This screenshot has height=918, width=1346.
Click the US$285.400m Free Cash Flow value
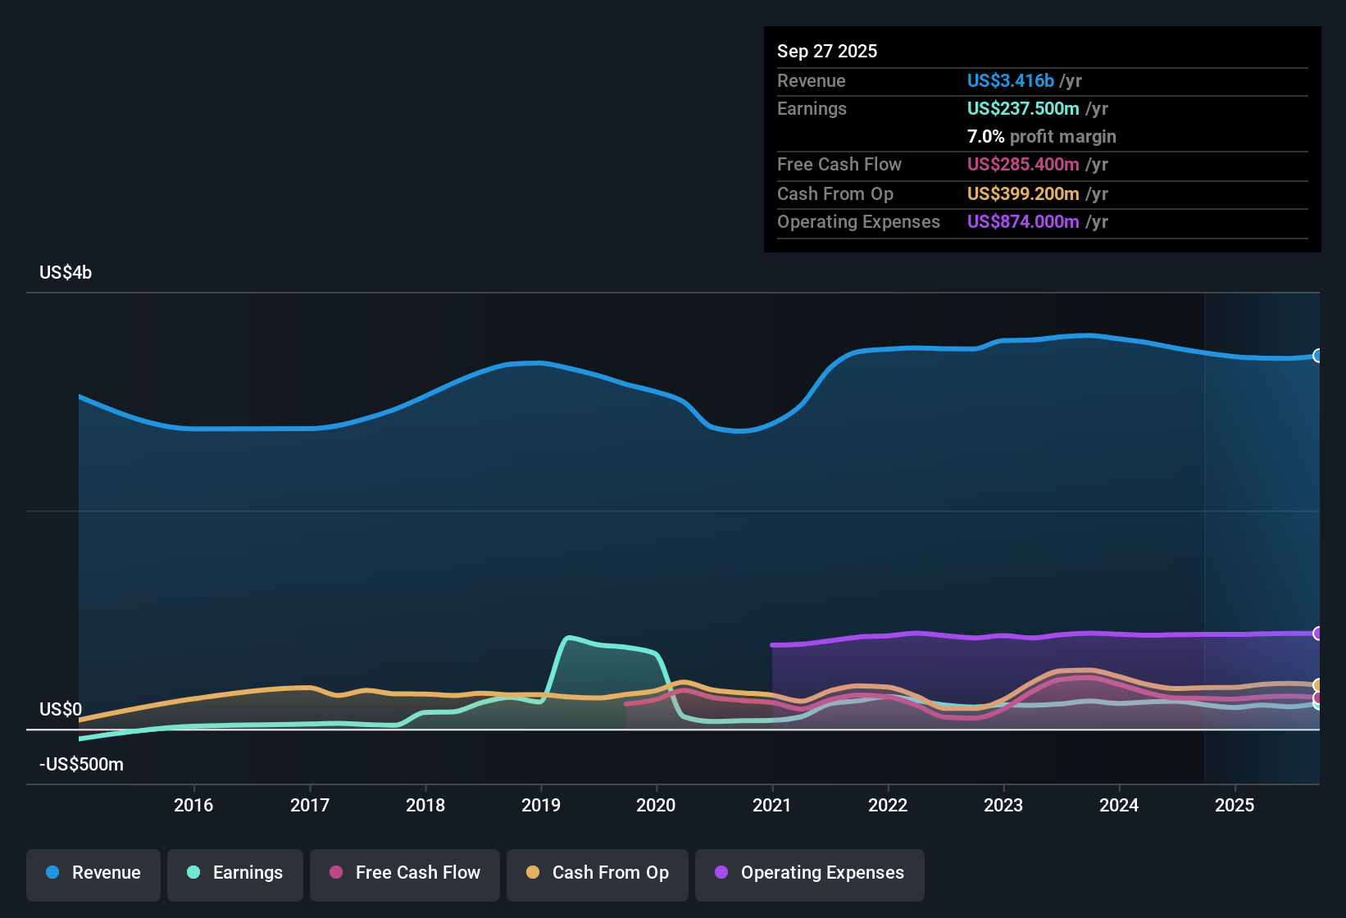point(1022,164)
